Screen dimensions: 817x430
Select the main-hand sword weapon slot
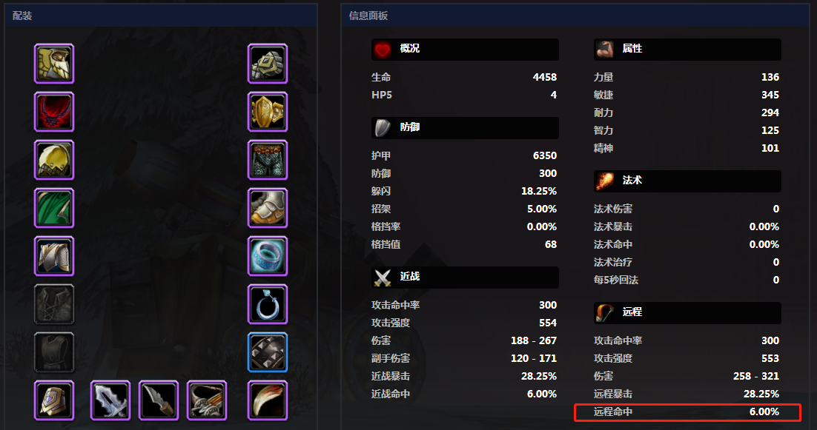(110, 400)
